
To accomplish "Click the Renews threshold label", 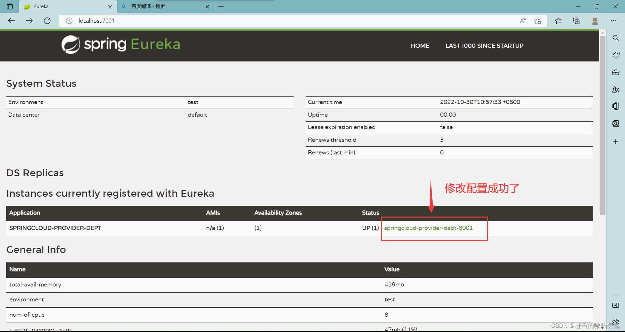I will click(x=332, y=140).
